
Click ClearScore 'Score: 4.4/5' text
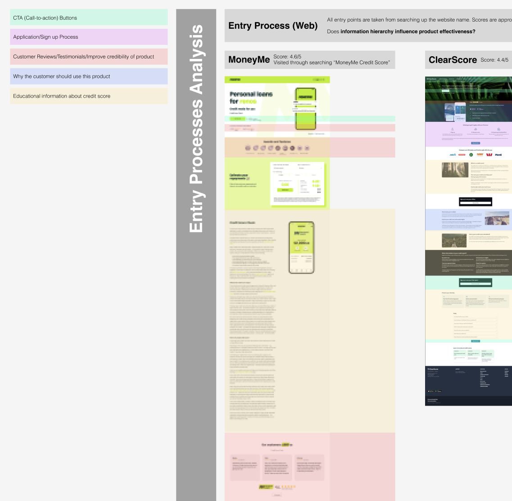pyautogui.click(x=494, y=60)
